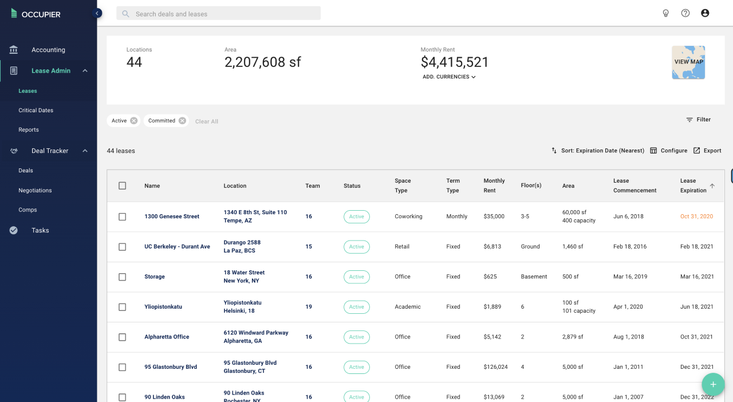The height and width of the screenshot is (402, 733).
Task: Toggle the select-all header checkbox
Action: click(x=122, y=186)
